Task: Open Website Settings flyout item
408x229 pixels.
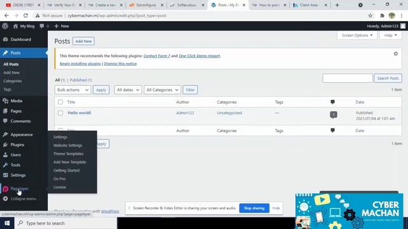Action: click(68, 146)
